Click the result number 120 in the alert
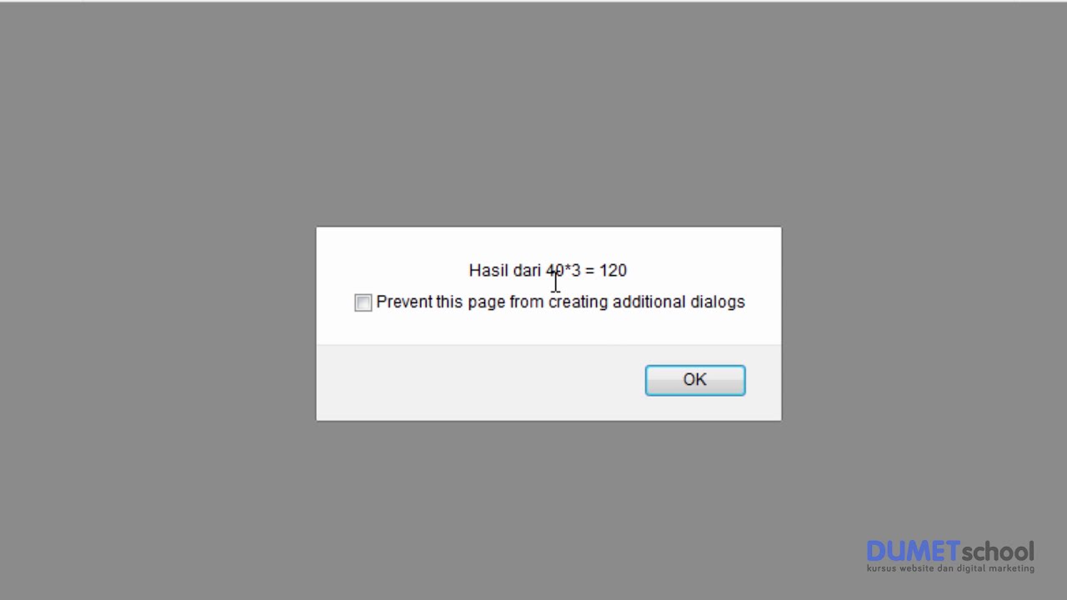The height and width of the screenshot is (600, 1067). pyautogui.click(x=613, y=270)
